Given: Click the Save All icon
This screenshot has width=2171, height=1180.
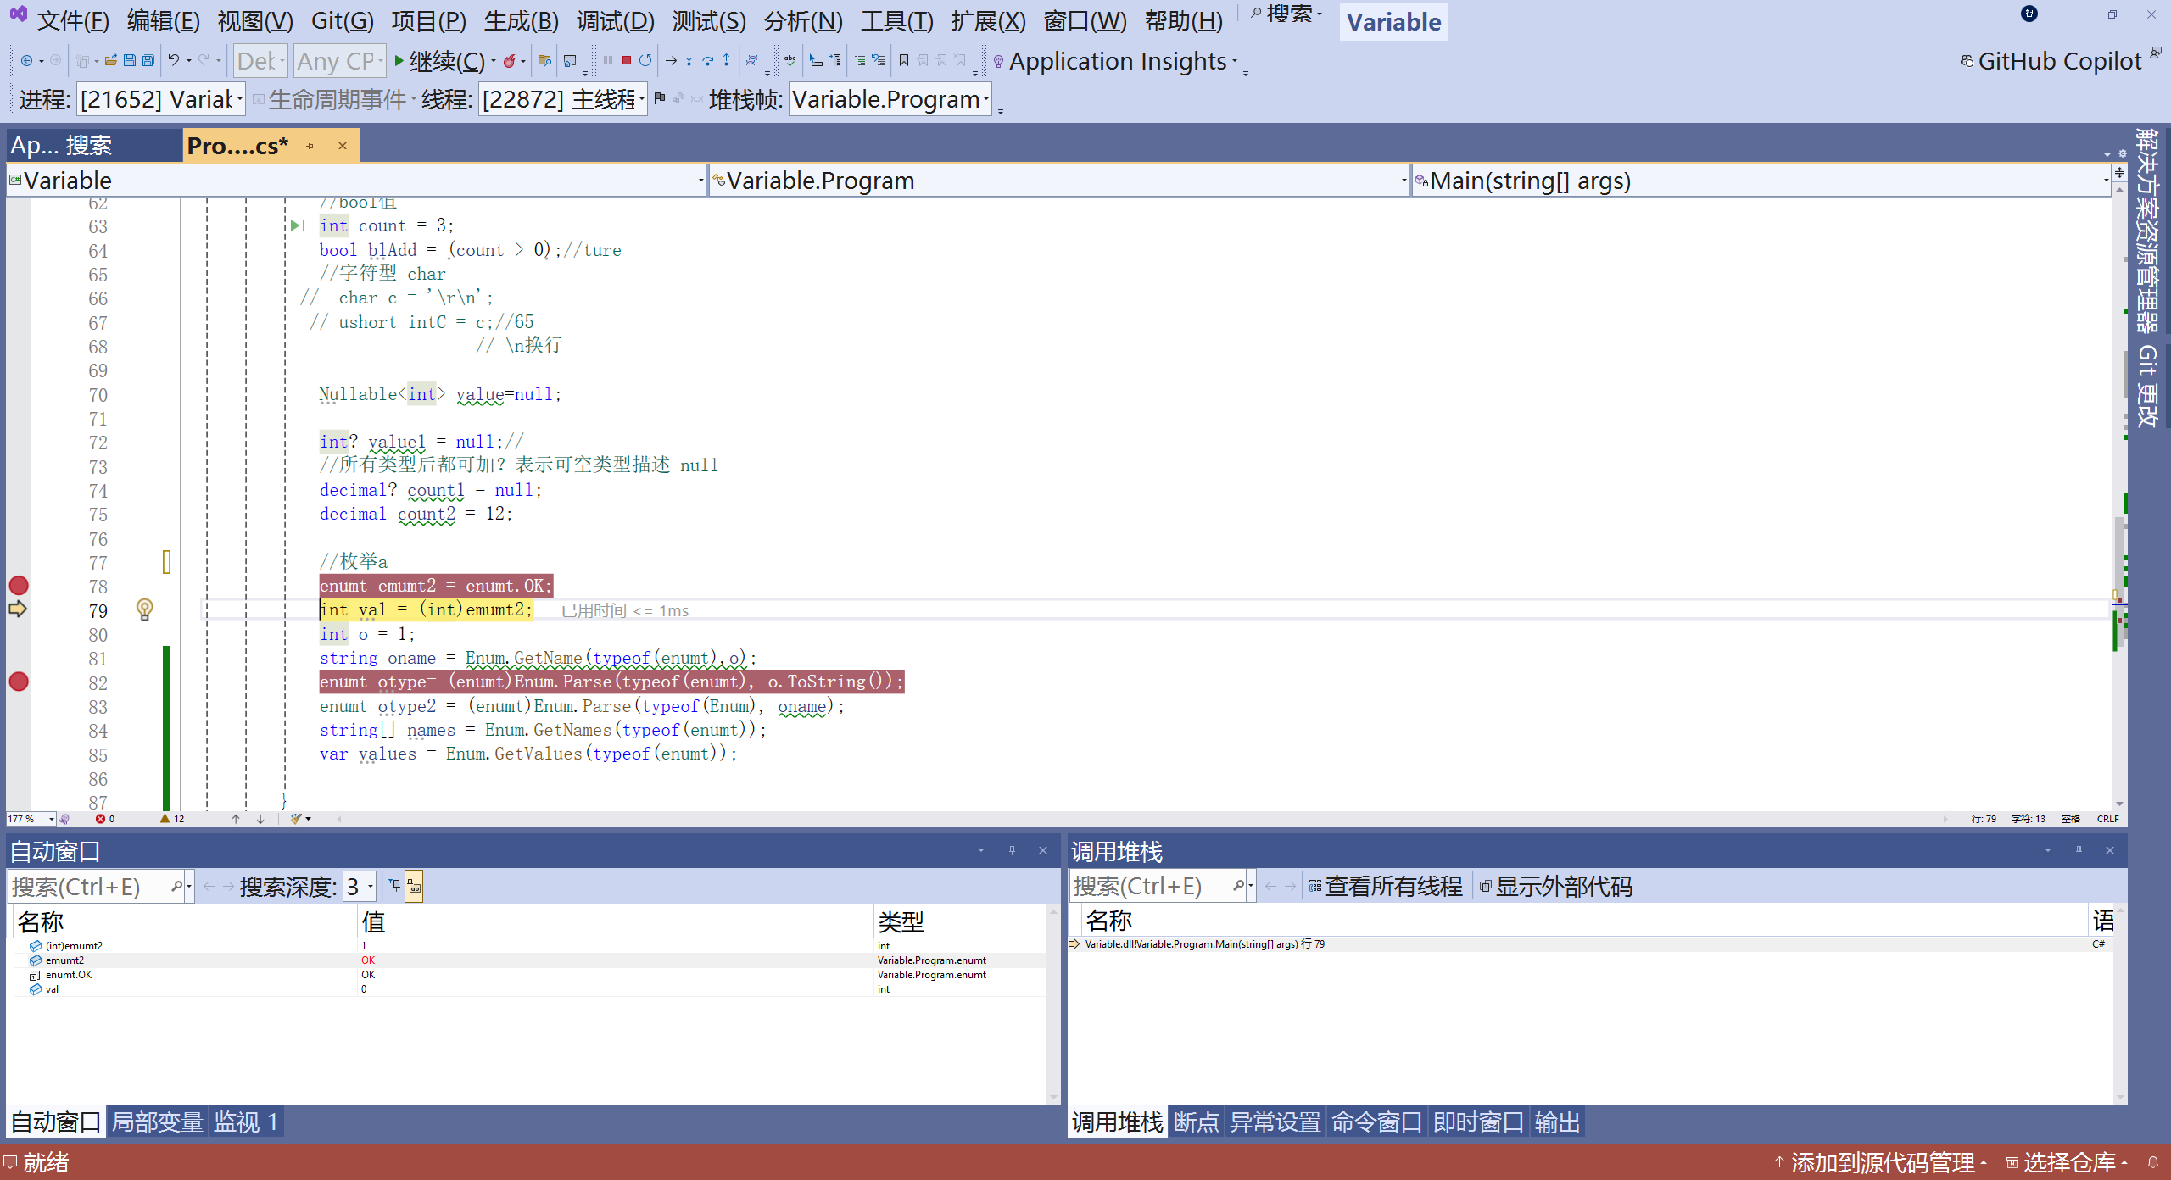Looking at the screenshot, I should (148, 60).
